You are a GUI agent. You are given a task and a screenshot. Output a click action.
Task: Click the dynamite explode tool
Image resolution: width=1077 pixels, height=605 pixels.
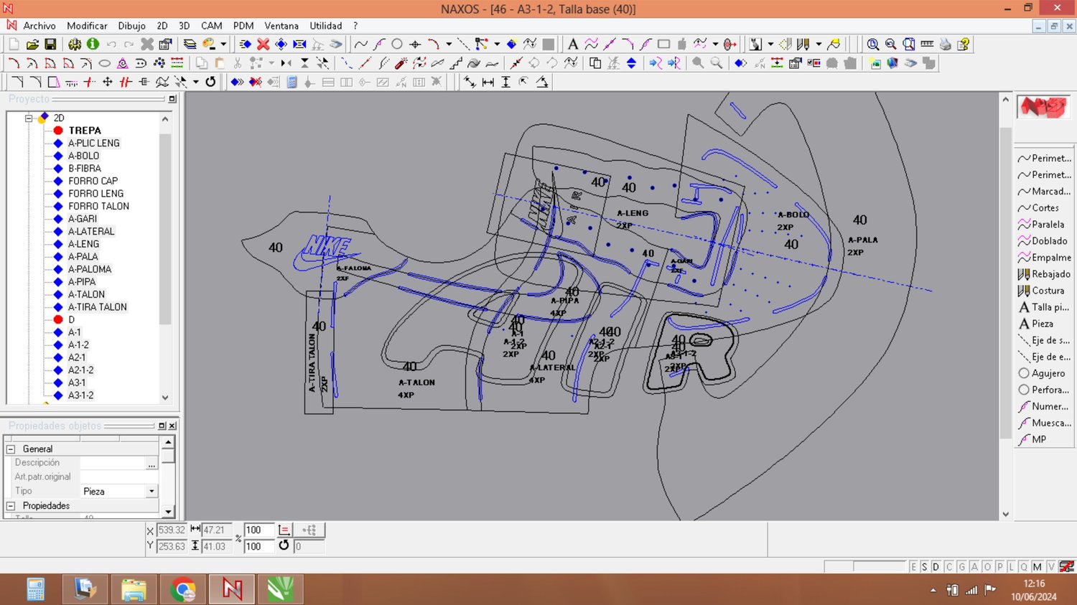[x=401, y=63]
